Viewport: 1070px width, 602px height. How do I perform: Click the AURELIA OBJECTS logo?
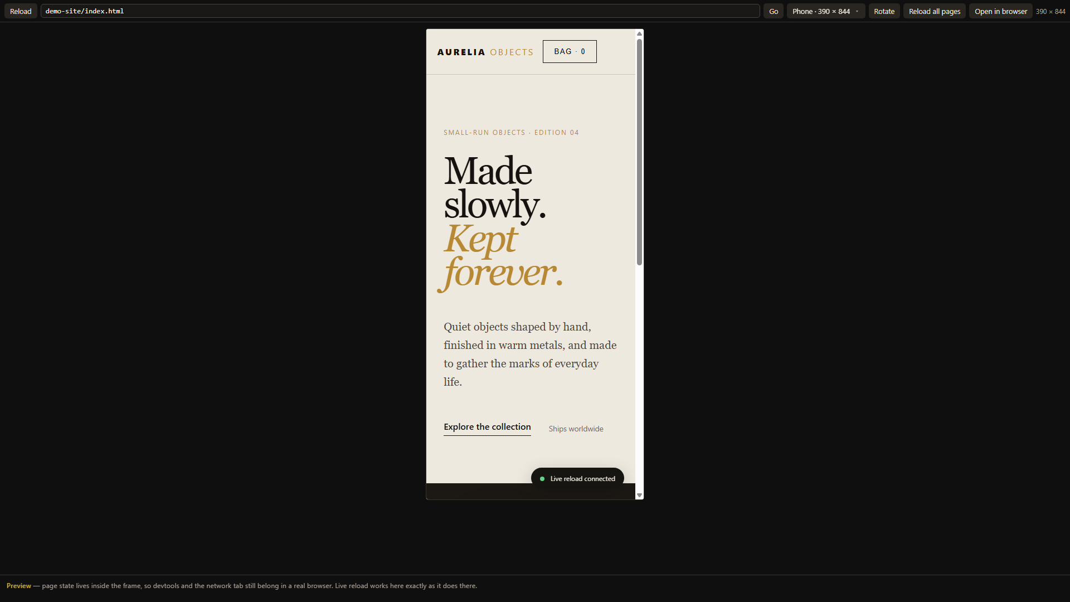[x=485, y=52]
